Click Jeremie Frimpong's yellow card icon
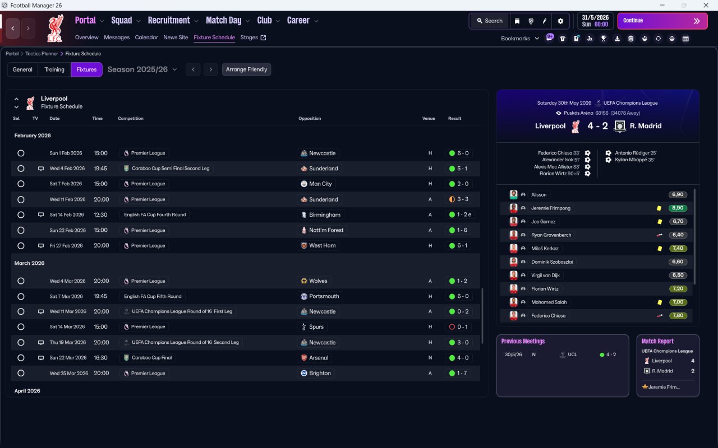Image resolution: width=718 pixels, height=448 pixels. click(x=660, y=208)
